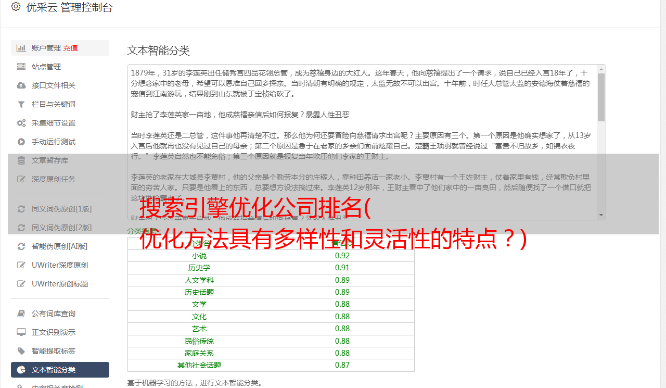
Task: Click the text area scroll-up arrow
Action: pyautogui.click(x=601, y=69)
